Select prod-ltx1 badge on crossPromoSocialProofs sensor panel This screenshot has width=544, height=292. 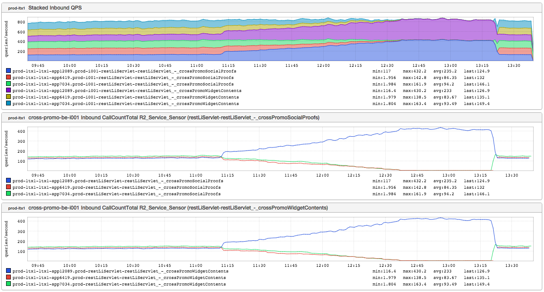[x=16, y=118]
